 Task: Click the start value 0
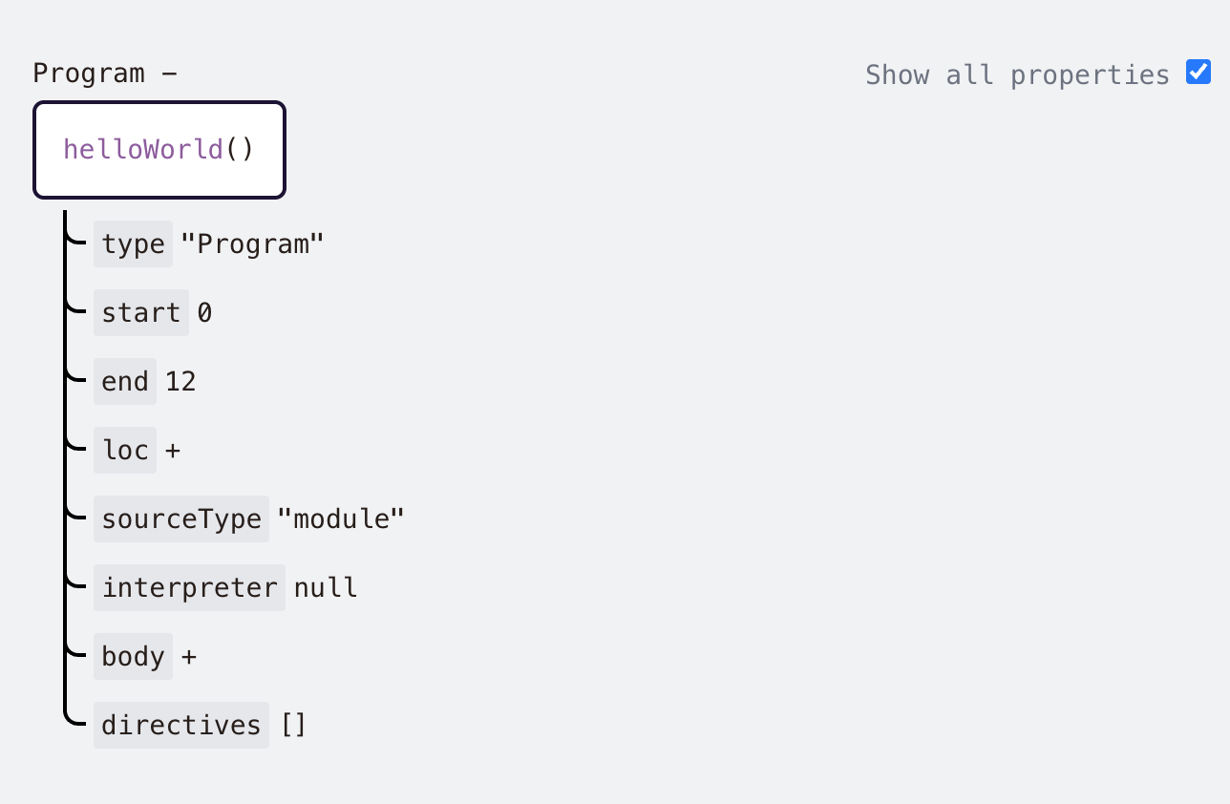tap(204, 312)
